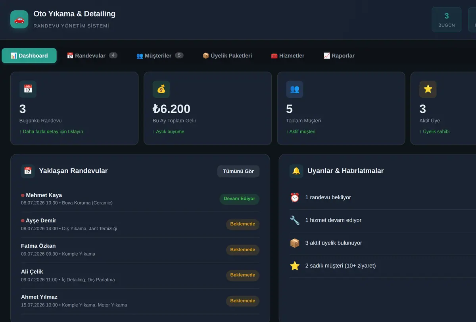476x322 pixels.
Task: Click the '1 hizmet devam ediyor' alert text
Action: [333, 220]
